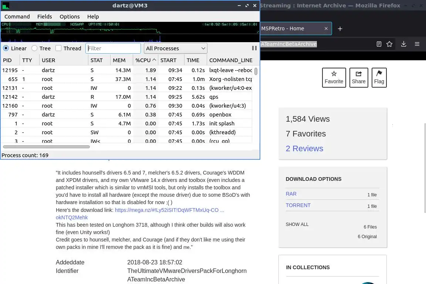Click the MEM column header
Viewport: 426px width, 284px height.
coord(121,60)
